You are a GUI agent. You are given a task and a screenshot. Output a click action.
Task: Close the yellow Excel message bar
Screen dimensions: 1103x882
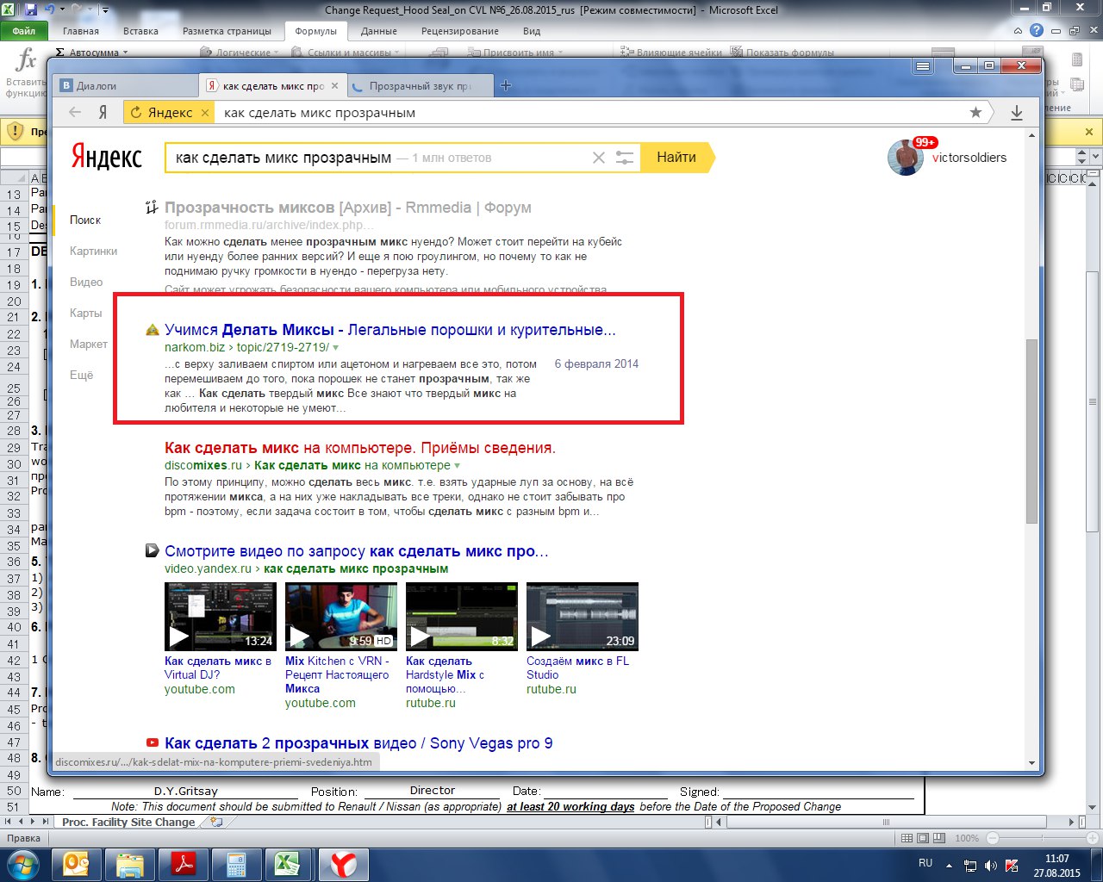1088,132
